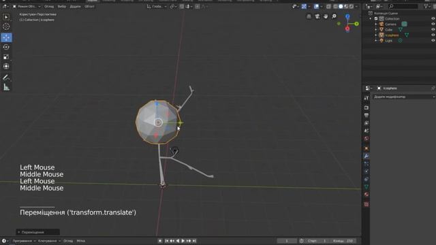
Task: Expand the Camera item in outliner
Action: click(x=376, y=24)
